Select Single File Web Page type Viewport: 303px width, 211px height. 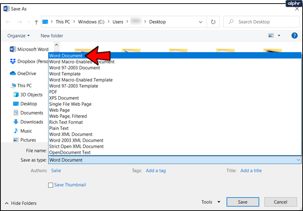point(175,104)
